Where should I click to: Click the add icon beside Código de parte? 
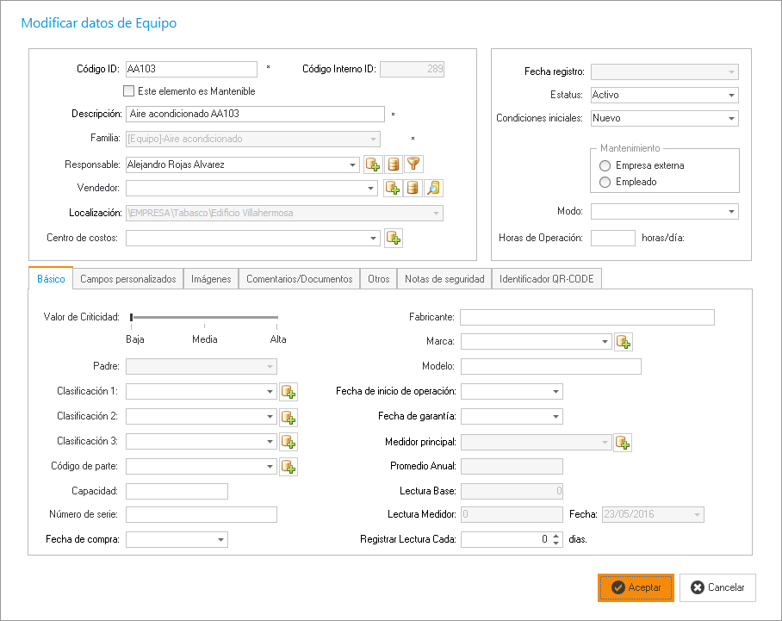tap(289, 467)
